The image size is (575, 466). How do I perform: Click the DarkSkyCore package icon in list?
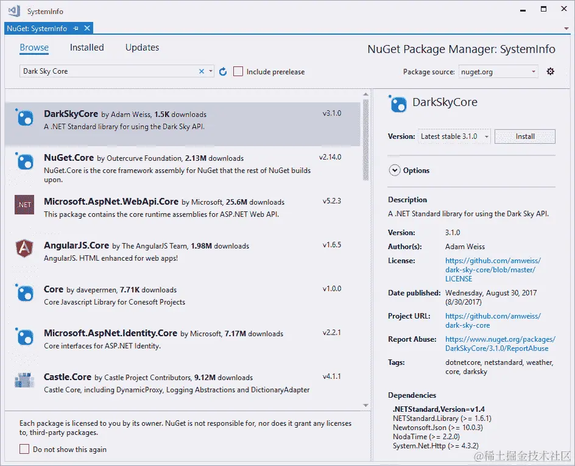(25, 118)
